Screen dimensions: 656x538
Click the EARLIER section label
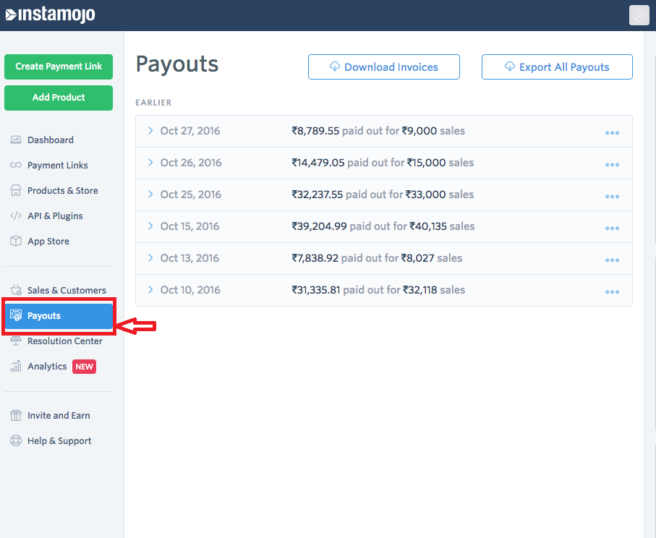[153, 103]
